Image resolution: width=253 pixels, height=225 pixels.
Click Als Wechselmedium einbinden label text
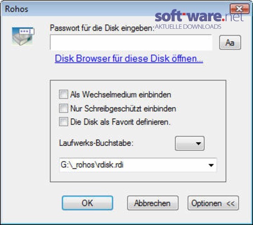(121, 94)
